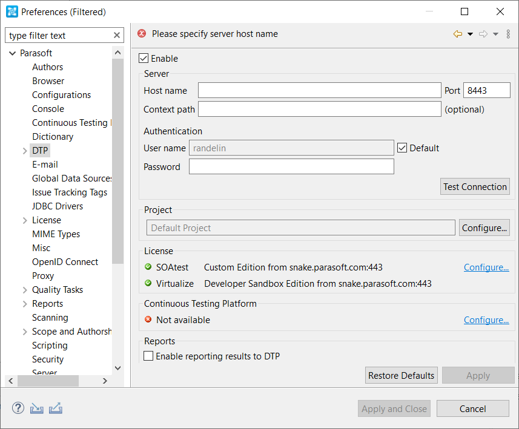519x429 pixels.
Task: Select the Dictionary tree item
Action: (53, 137)
